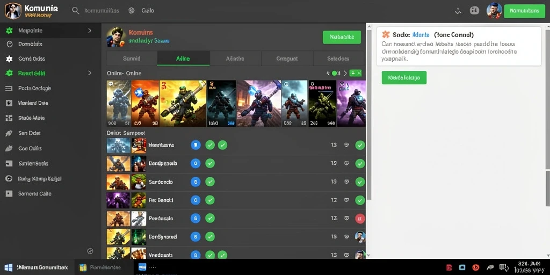Viewport: 550px width, 275px height.
Task: Click the red tray icon in Windows taskbar
Action: (x=449, y=267)
